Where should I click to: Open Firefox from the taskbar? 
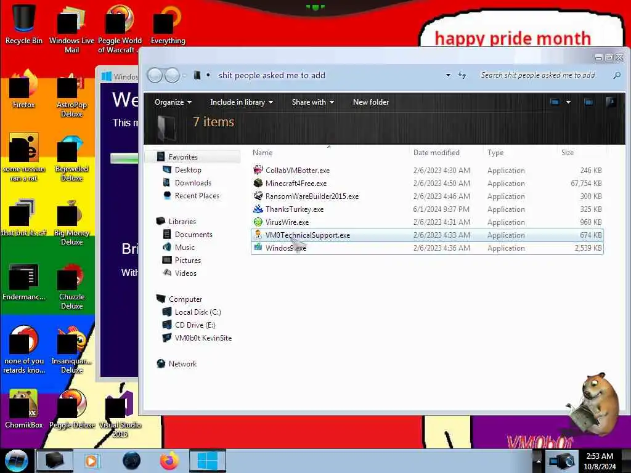point(169,461)
